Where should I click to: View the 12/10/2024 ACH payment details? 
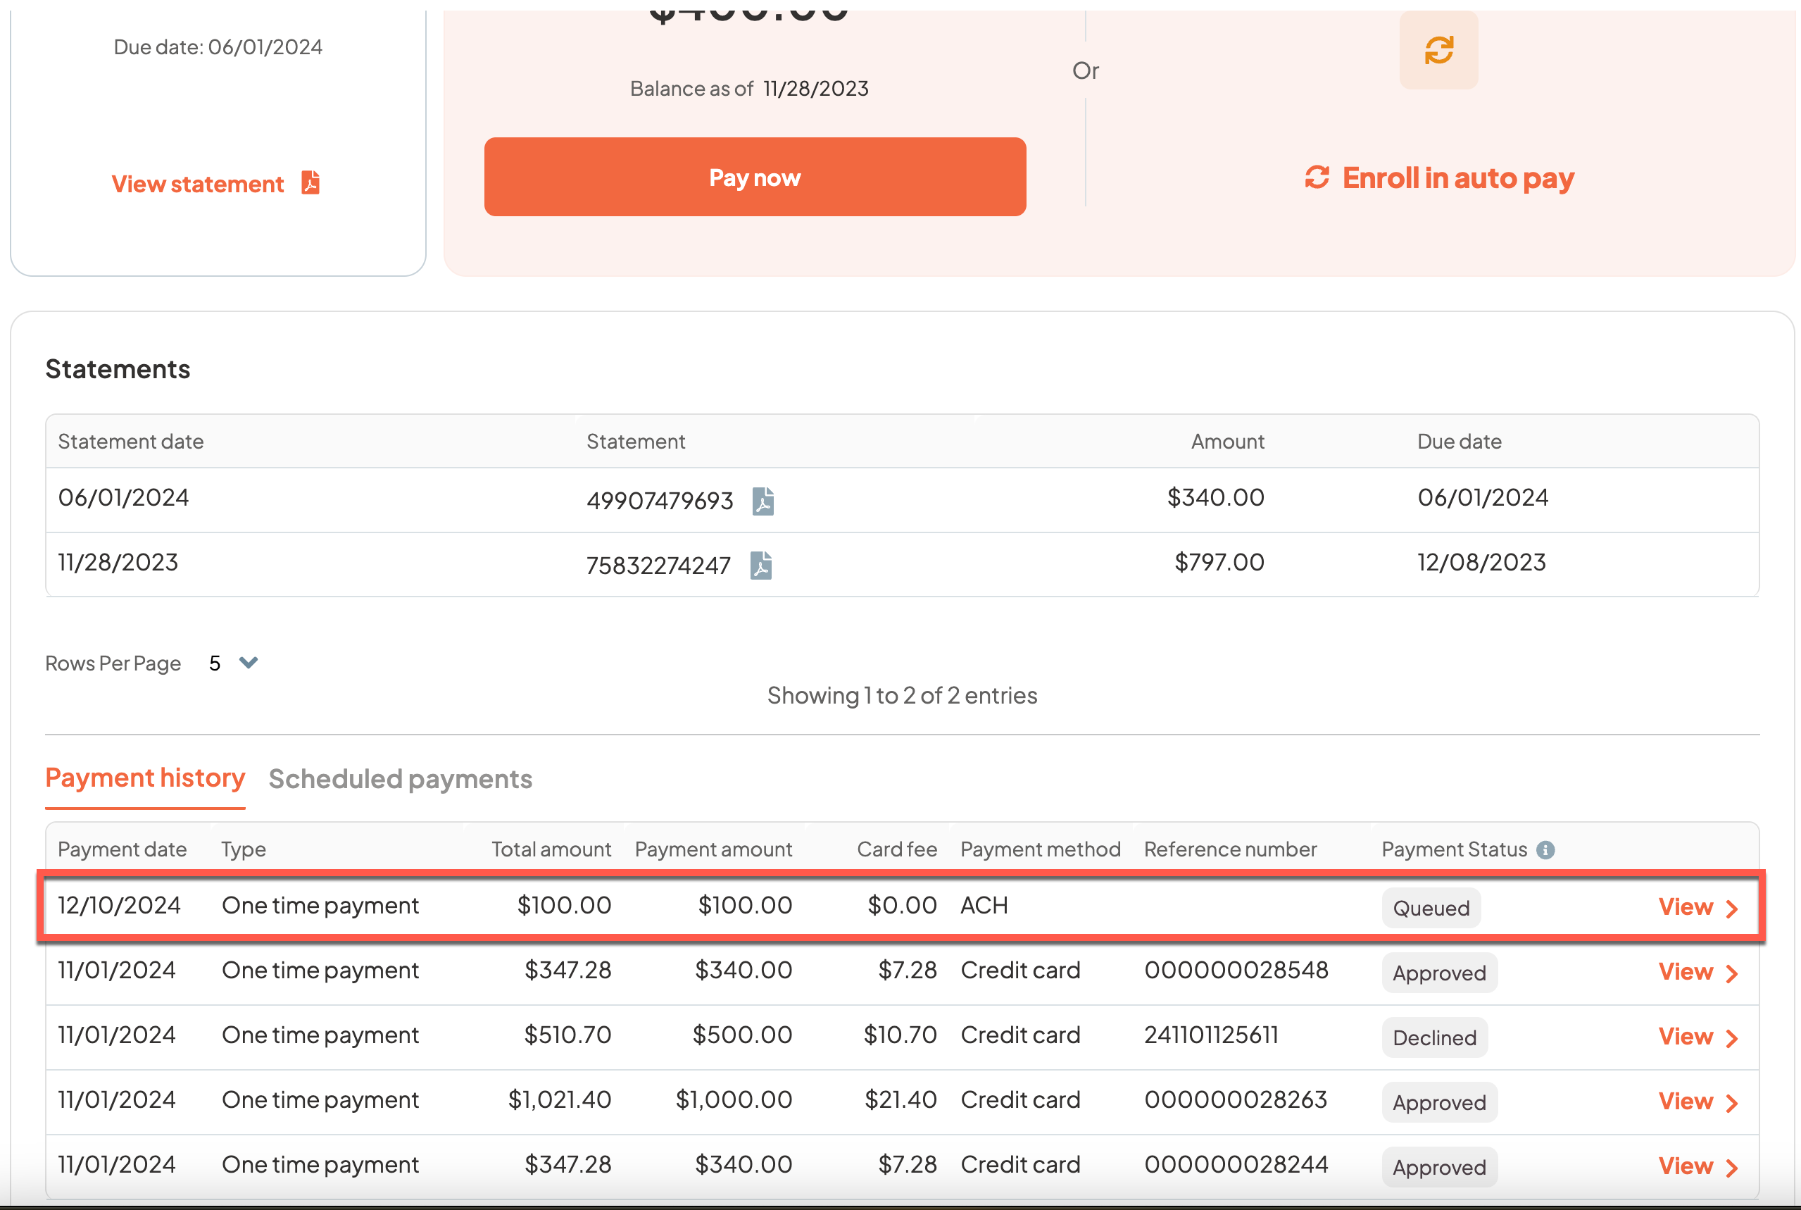coord(1686,906)
